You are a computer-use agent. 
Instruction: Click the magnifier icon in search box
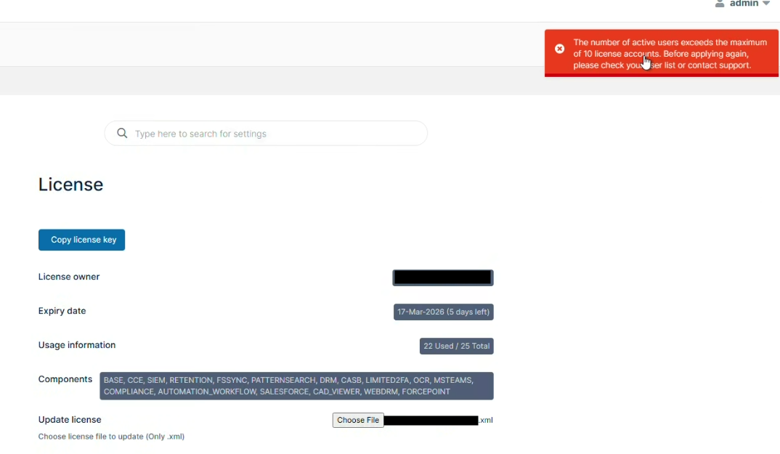[122, 134]
